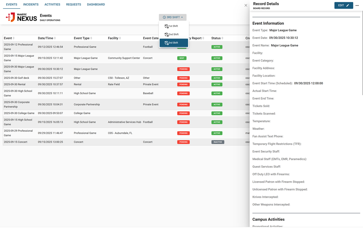The width and height of the screenshot is (363, 235).
Task: Sort the table by Event column
Action: pos(14,38)
